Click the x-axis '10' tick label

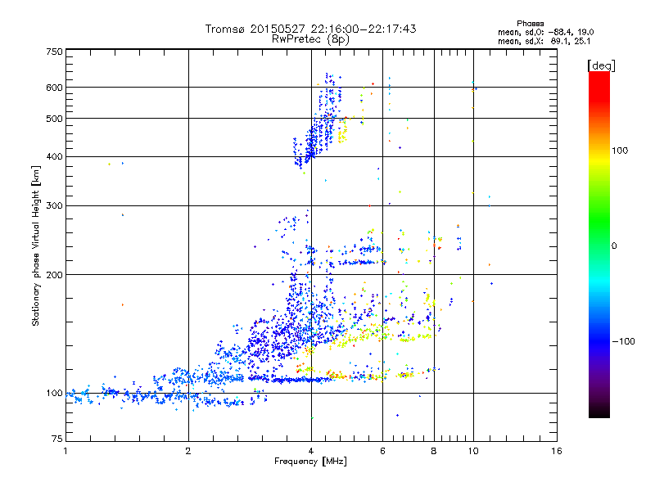[473, 451]
